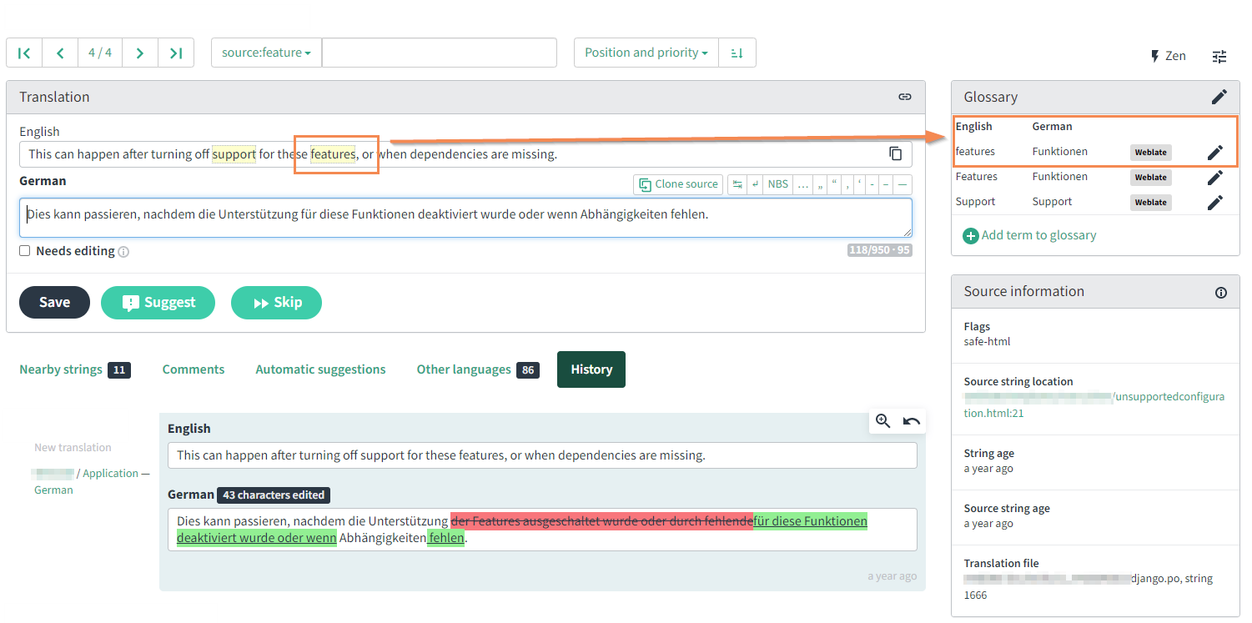Viewport: 1252px width, 623px height.
Task: Insert an em dash character
Action: tap(902, 183)
